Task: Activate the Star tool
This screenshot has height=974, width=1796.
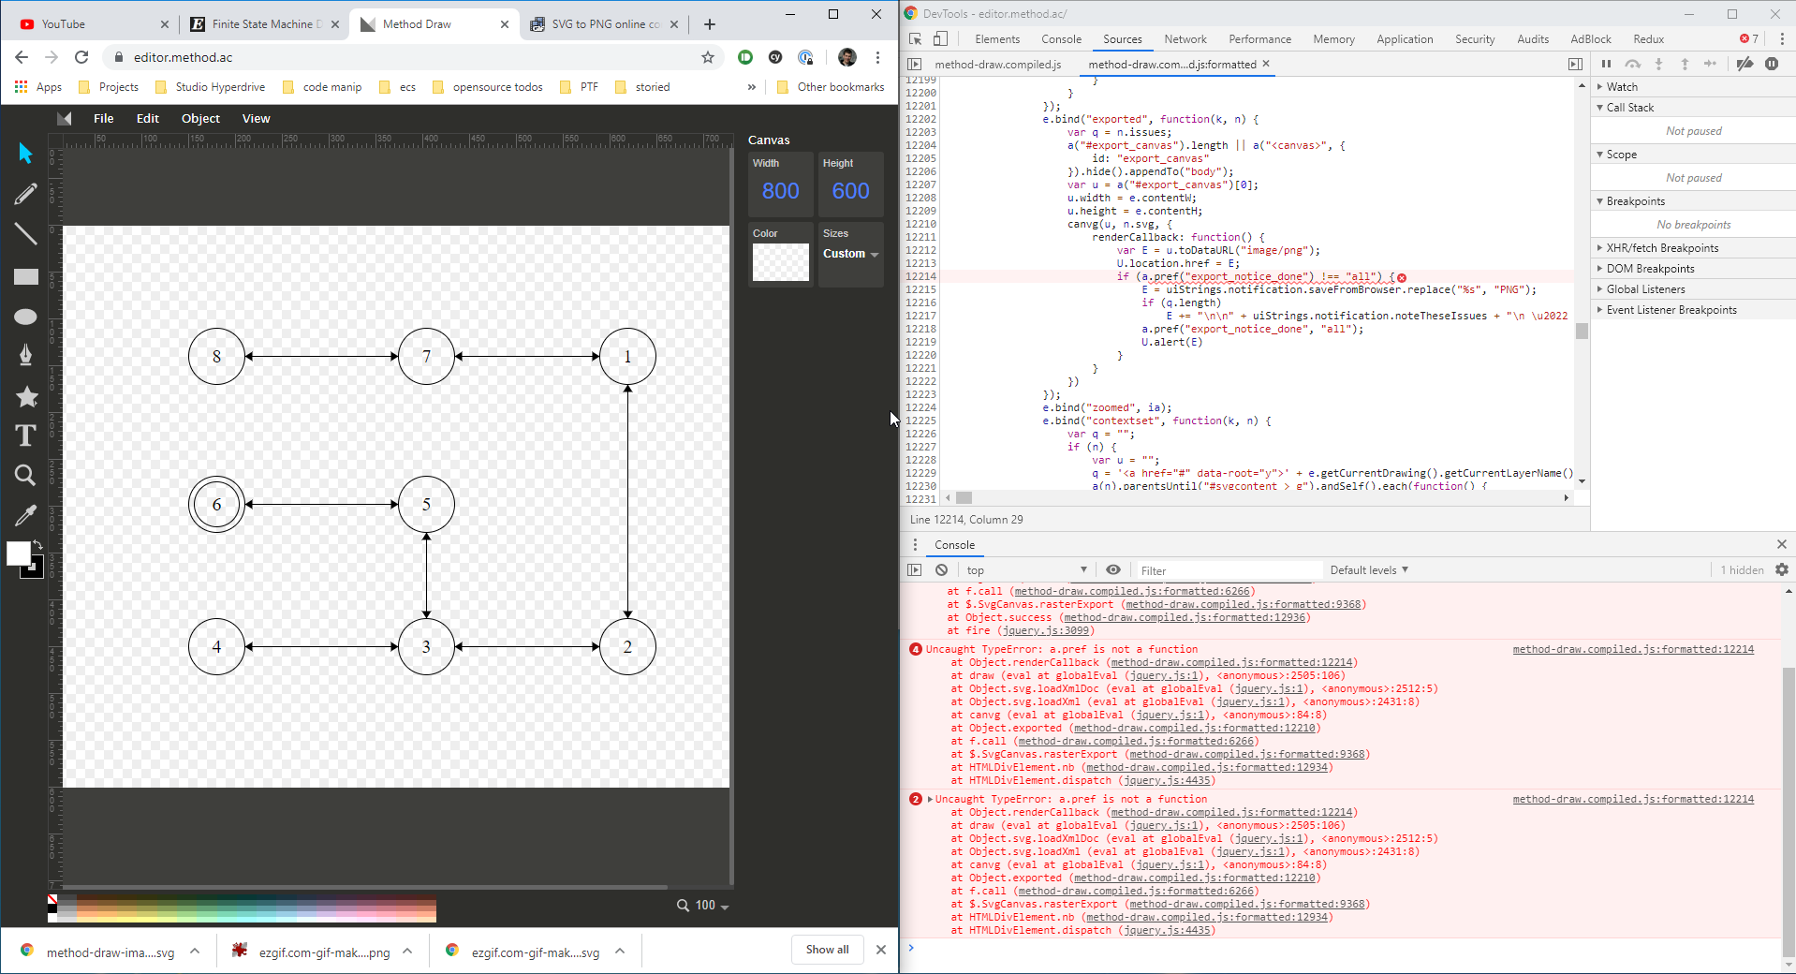Action: pyautogui.click(x=25, y=397)
